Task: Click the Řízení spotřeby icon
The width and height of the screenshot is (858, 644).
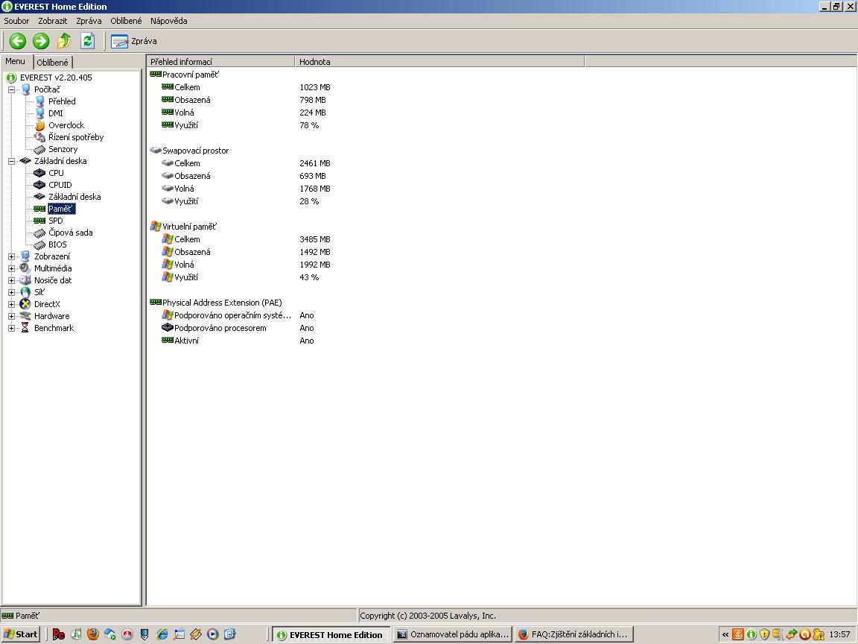Action: point(39,137)
